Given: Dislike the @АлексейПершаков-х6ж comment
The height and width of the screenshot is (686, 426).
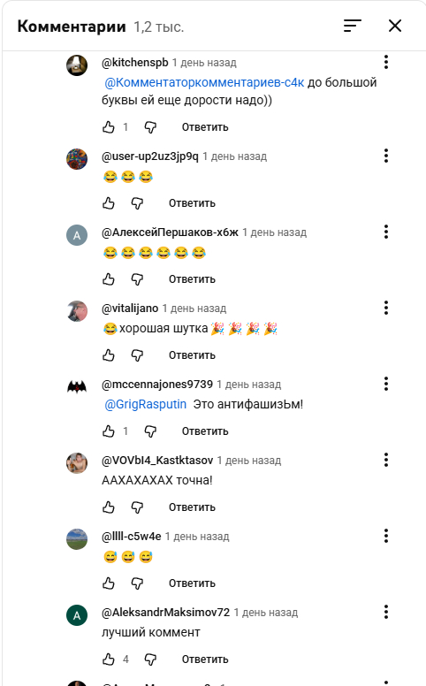Looking at the screenshot, I should coord(137,279).
